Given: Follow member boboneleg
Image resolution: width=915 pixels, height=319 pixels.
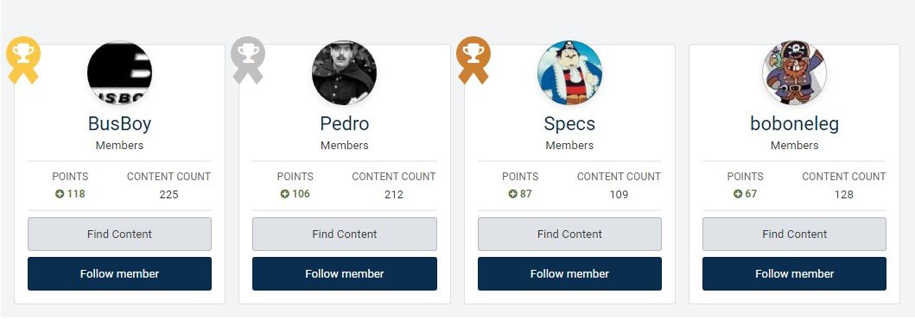Looking at the screenshot, I should [x=794, y=273].
